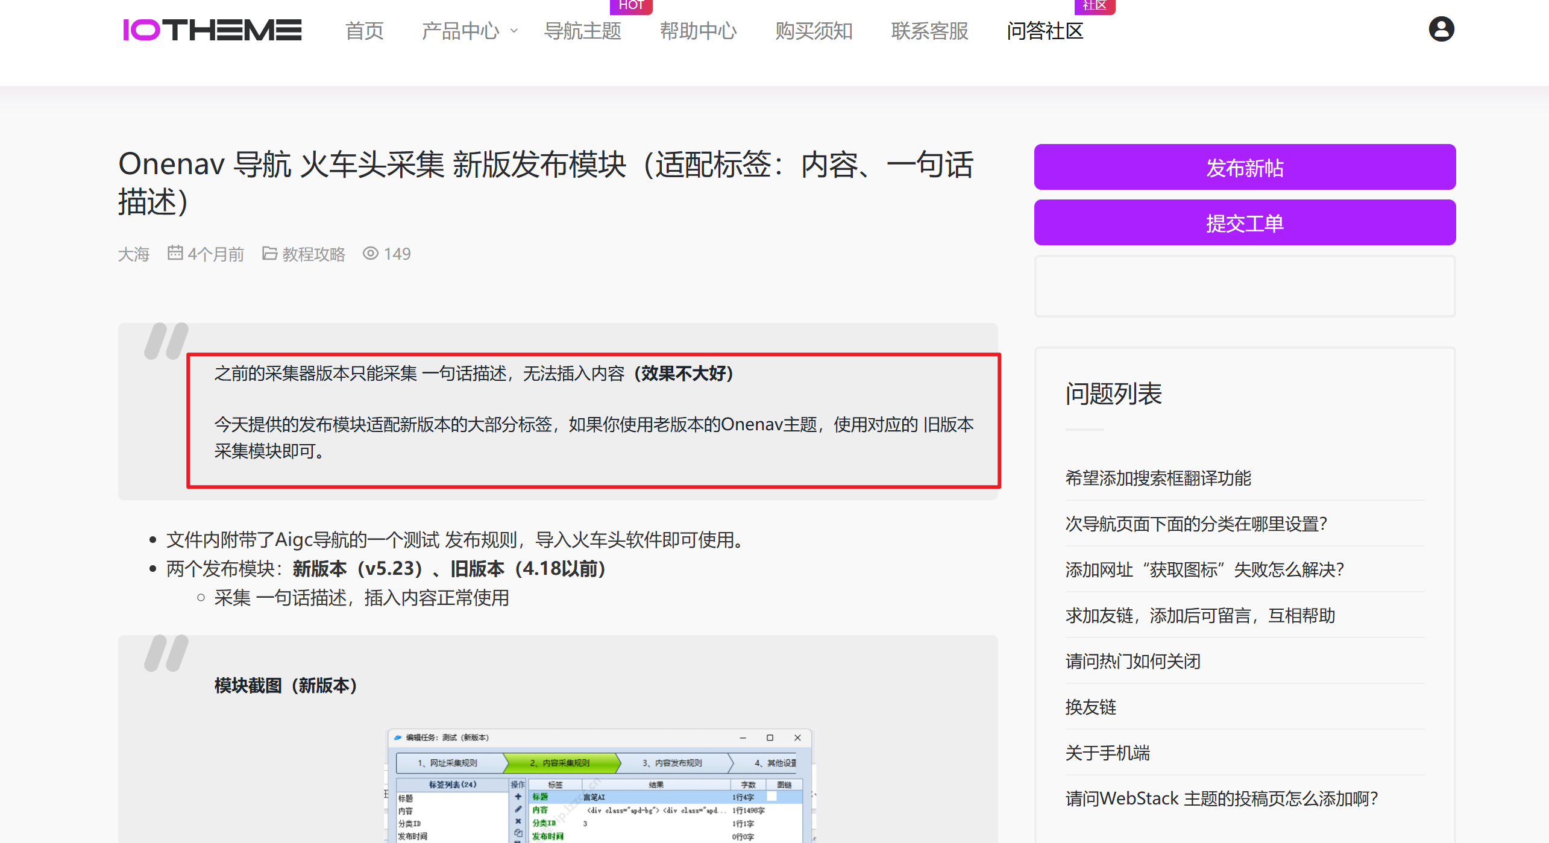Viewport: 1549px width, 843px height.
Task: Go to 导航主题 in the nav bar
Action: tap(582, 31)
